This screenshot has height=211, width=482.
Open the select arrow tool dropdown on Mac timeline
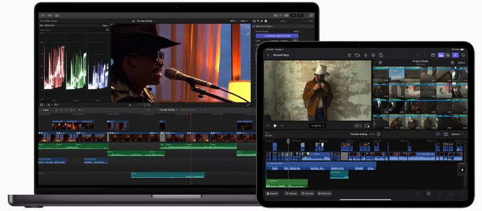click(x=81, y=110)
